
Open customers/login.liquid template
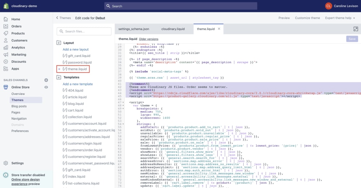[82, 143]
